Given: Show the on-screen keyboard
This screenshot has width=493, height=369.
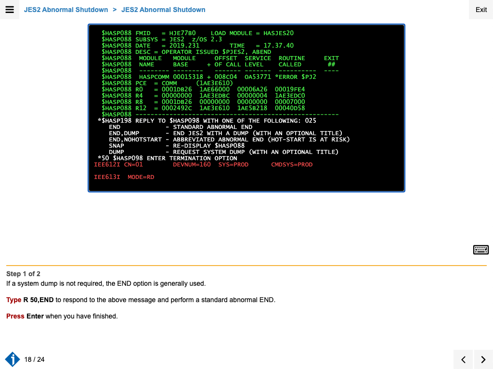Looking at the screenshot, I should click(481, 250).
